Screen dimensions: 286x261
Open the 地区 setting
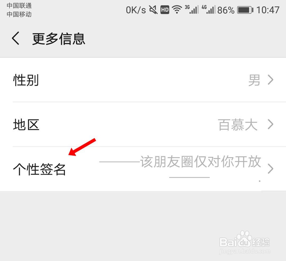pos(143,124)
